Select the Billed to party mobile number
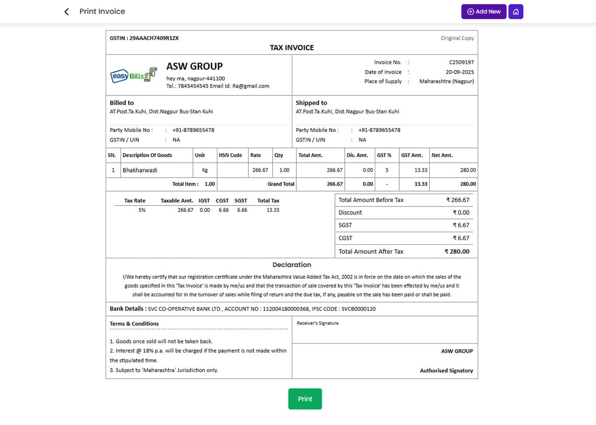Screen dimensions: 596x425 click(x=193, y=130)
